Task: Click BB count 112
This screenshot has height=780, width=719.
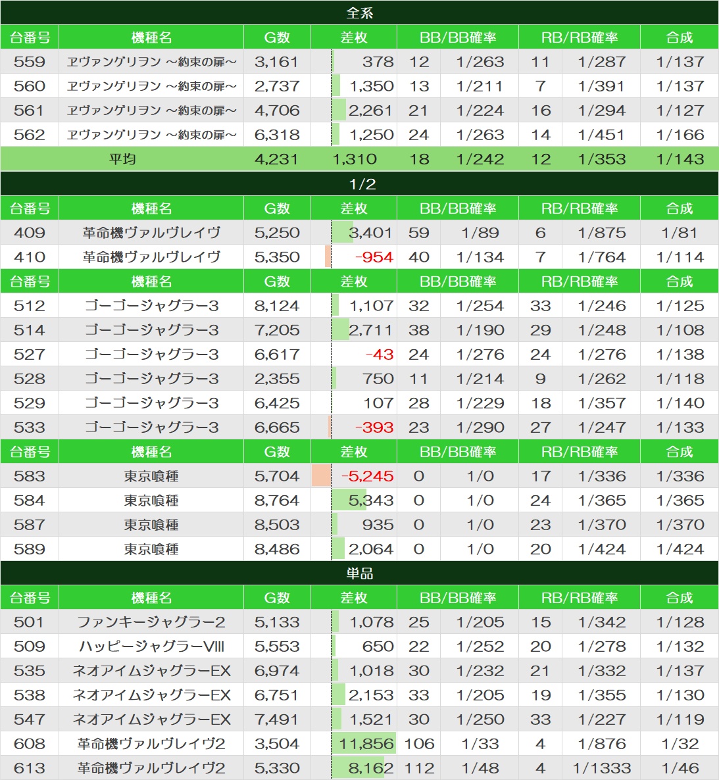Action: 419,768
